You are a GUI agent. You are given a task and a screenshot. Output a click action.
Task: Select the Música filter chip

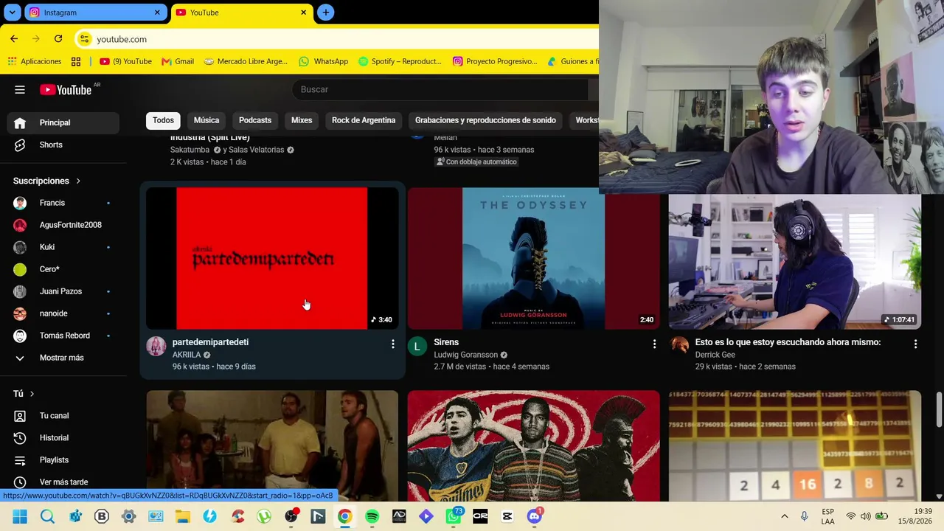(206, 120)
